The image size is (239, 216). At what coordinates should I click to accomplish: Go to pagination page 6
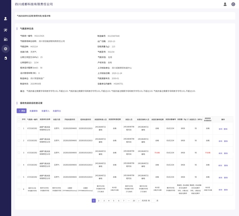[119, 201]
